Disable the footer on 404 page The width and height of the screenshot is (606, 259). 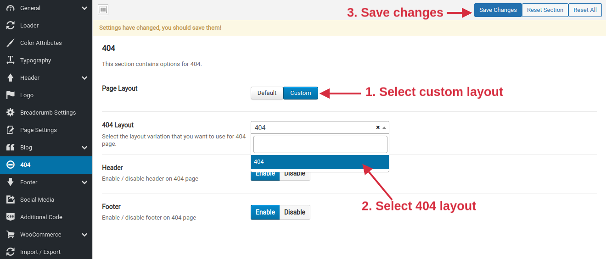tap(295, 212)
